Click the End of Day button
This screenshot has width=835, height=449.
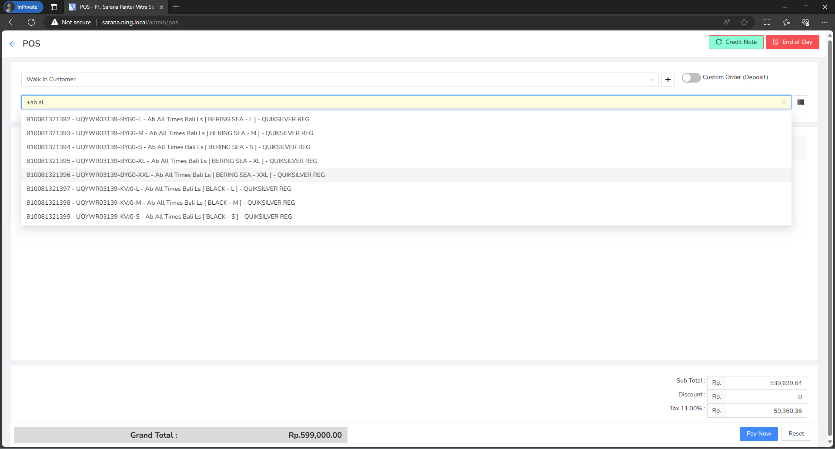[x=792, y=42]
